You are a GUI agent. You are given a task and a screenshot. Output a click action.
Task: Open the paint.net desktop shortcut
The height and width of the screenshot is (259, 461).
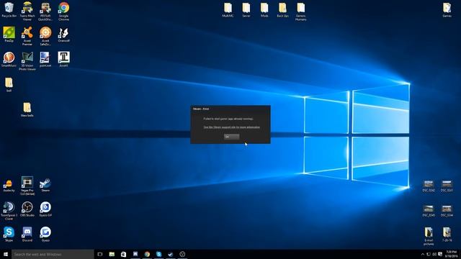45,59
